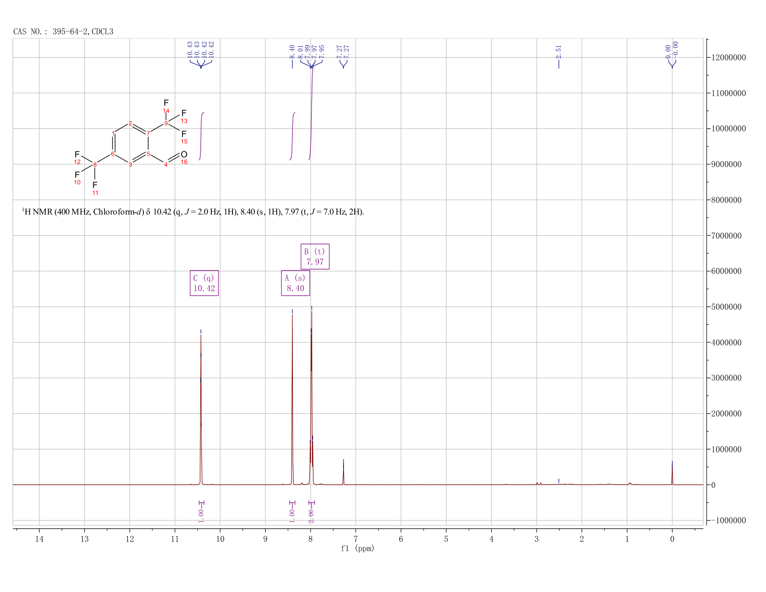The image size is (766, 592).
Task: Click the 2.06 integral value
Action: 312,515
